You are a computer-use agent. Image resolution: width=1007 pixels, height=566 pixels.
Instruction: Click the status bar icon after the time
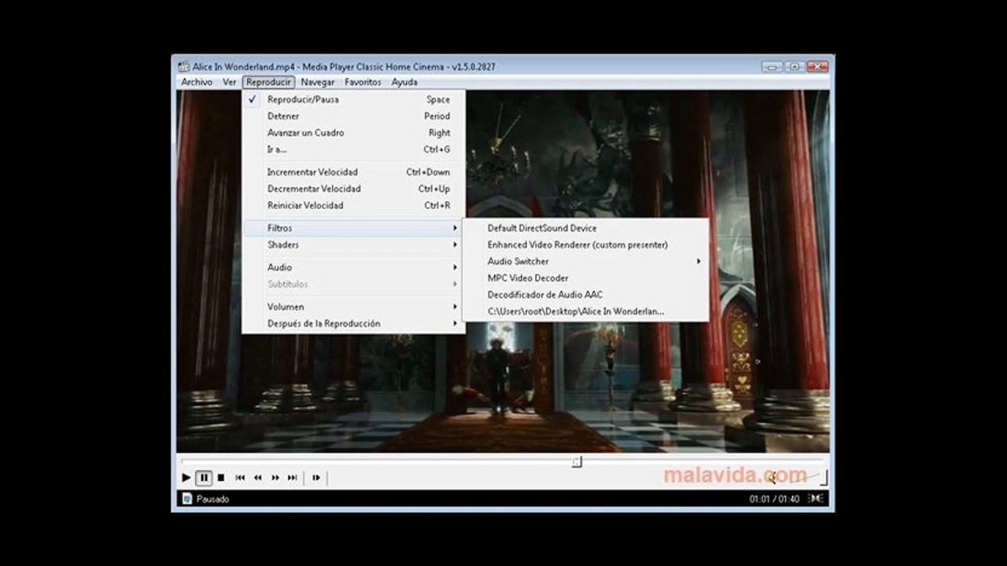(x=816, y=498)
